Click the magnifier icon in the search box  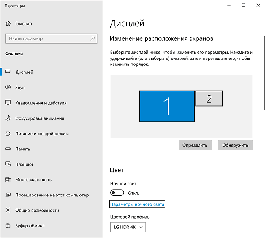(x=92, y=38)
